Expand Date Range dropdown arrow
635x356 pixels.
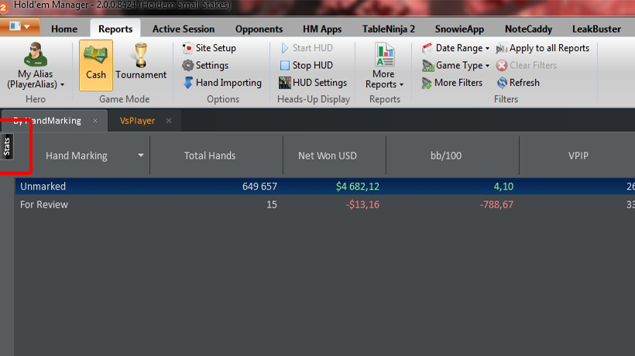(487, 49)
